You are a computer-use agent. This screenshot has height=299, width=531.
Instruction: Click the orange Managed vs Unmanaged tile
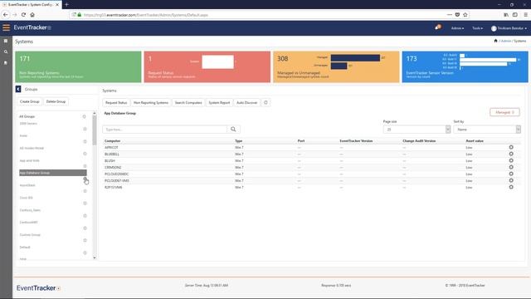[x=336, y=66]
